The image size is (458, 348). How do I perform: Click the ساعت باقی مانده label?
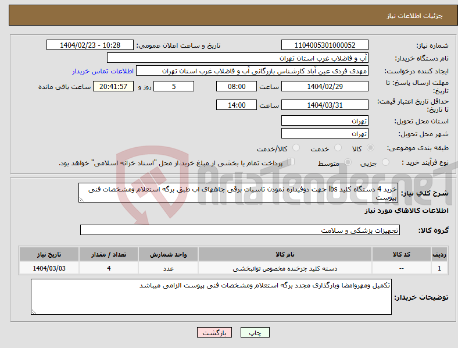tap(65, 87)
